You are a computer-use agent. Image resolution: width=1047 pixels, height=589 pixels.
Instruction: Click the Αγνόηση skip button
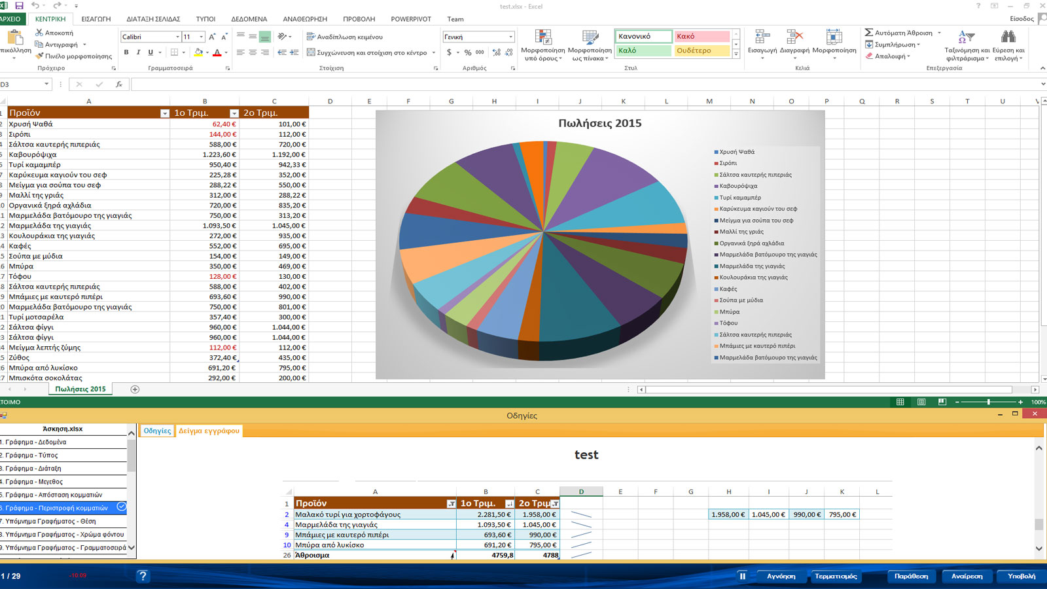(781, 576)
